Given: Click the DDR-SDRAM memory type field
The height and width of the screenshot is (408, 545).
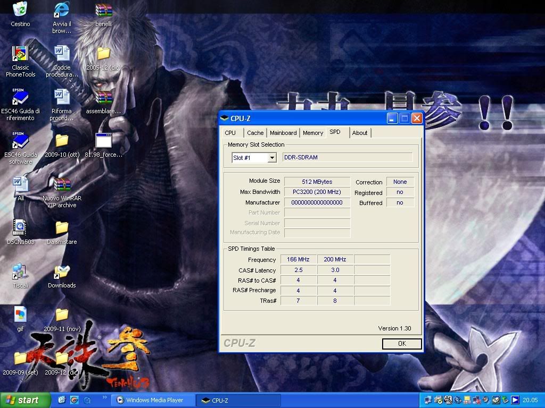Looking at the screenshot, I should pyautogui.click(x=347, y=157).
